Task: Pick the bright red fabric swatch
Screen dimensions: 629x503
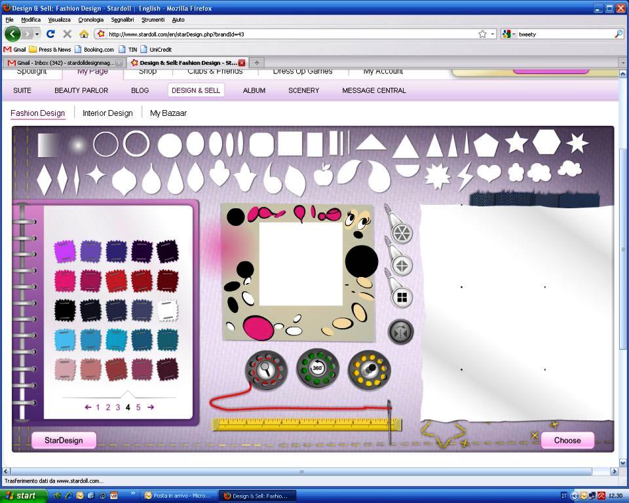Action: [117, 280]
